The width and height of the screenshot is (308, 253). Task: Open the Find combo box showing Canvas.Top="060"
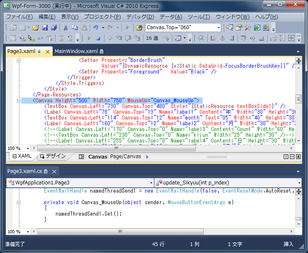183,28
